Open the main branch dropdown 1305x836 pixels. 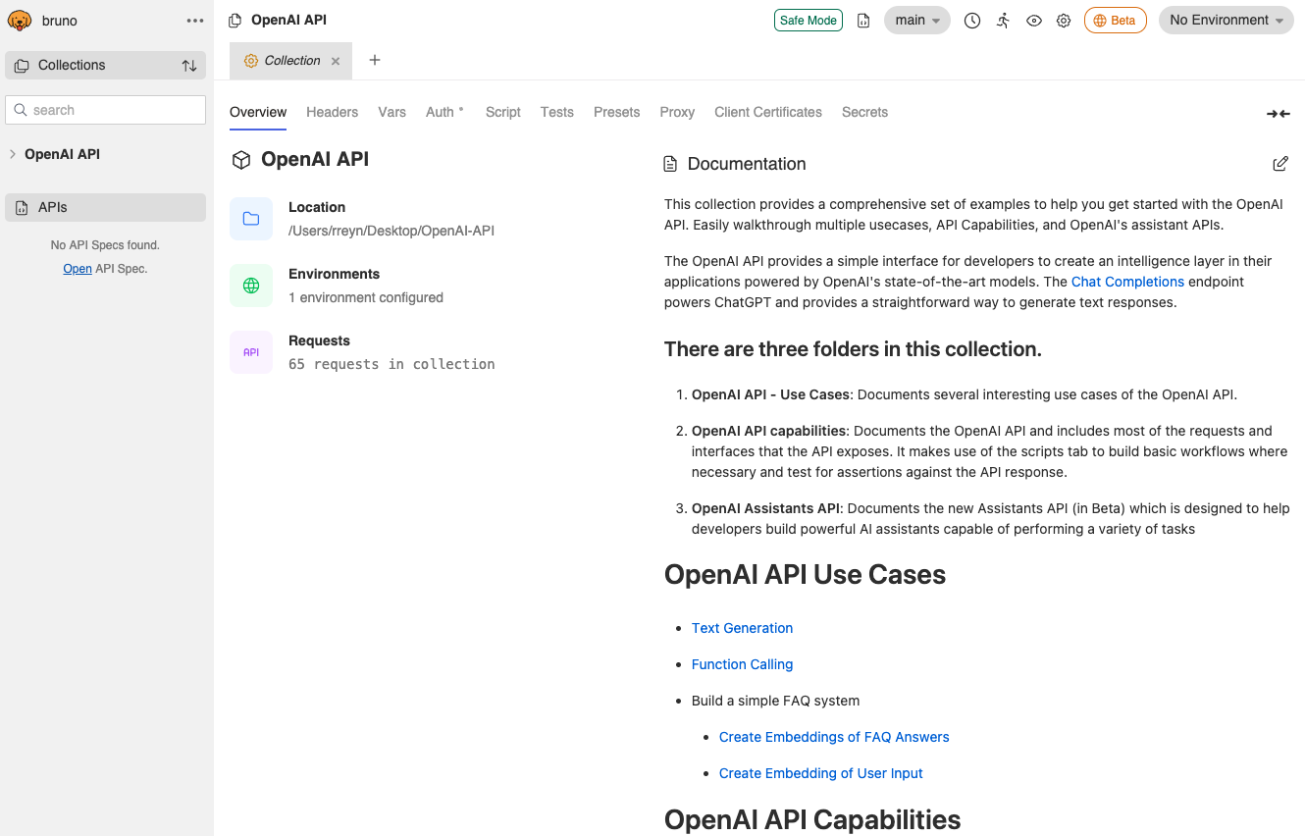(915, 20)
